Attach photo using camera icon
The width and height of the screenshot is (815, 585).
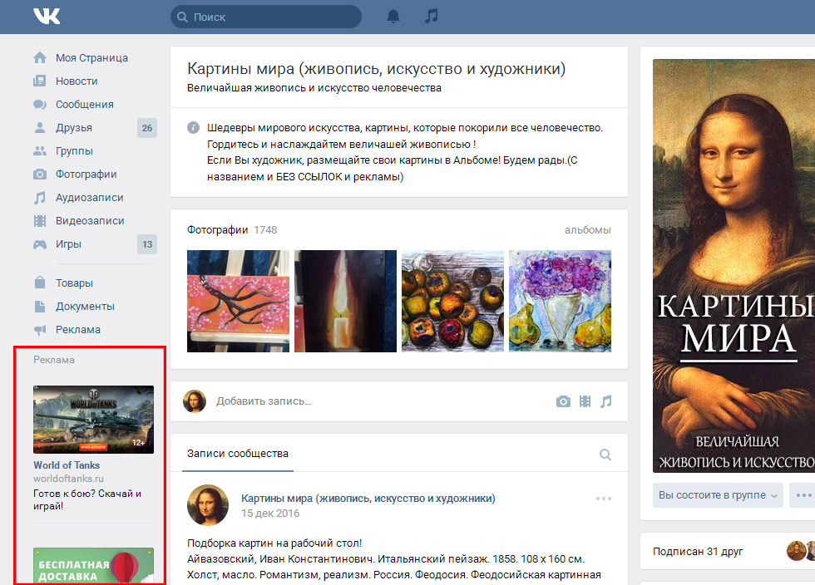click(x=563, y=401)
